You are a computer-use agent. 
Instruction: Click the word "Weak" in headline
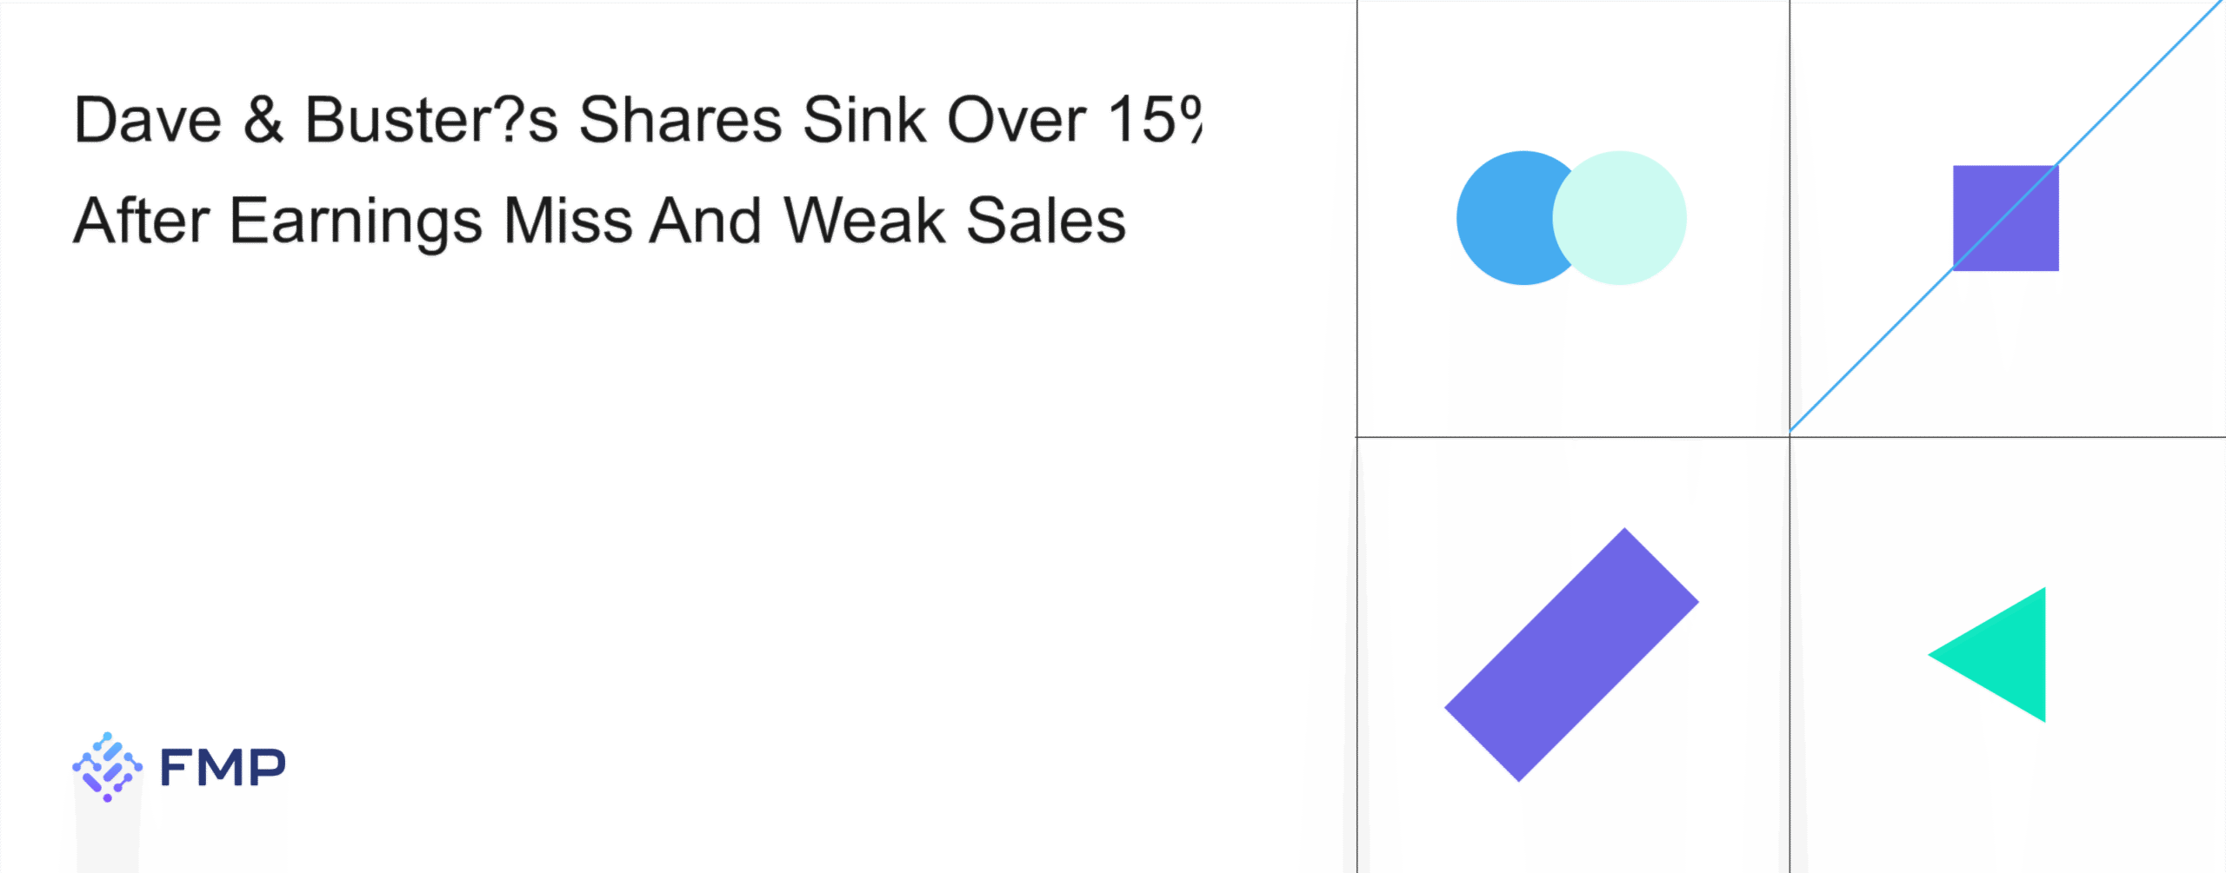tap(864, 221)
